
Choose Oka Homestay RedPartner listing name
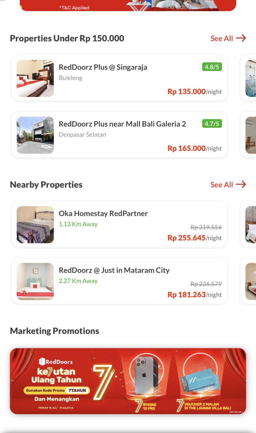point(103,213)
